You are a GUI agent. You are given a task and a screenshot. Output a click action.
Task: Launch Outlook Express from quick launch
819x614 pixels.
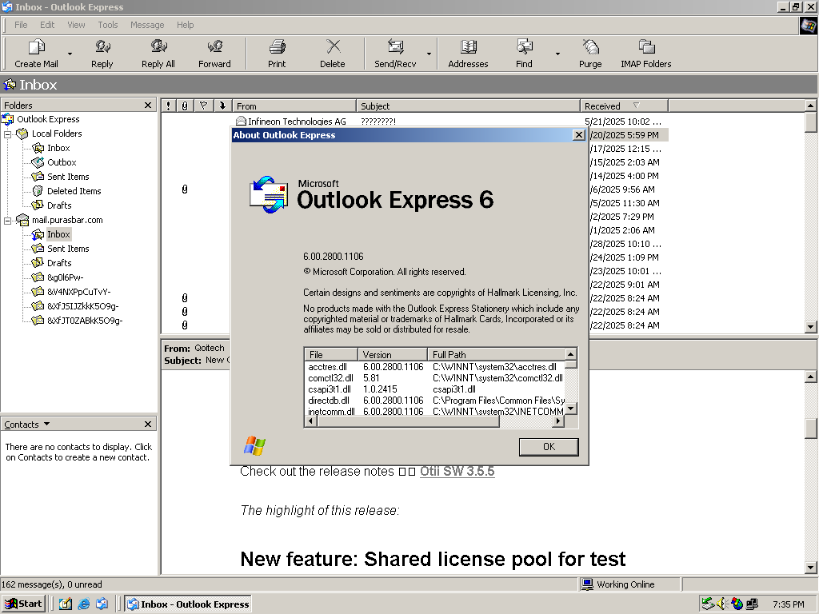[102, 604]
